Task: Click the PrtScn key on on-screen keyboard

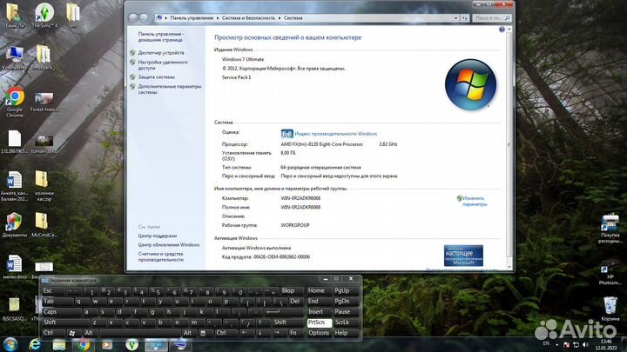Action: click(319, 322)
